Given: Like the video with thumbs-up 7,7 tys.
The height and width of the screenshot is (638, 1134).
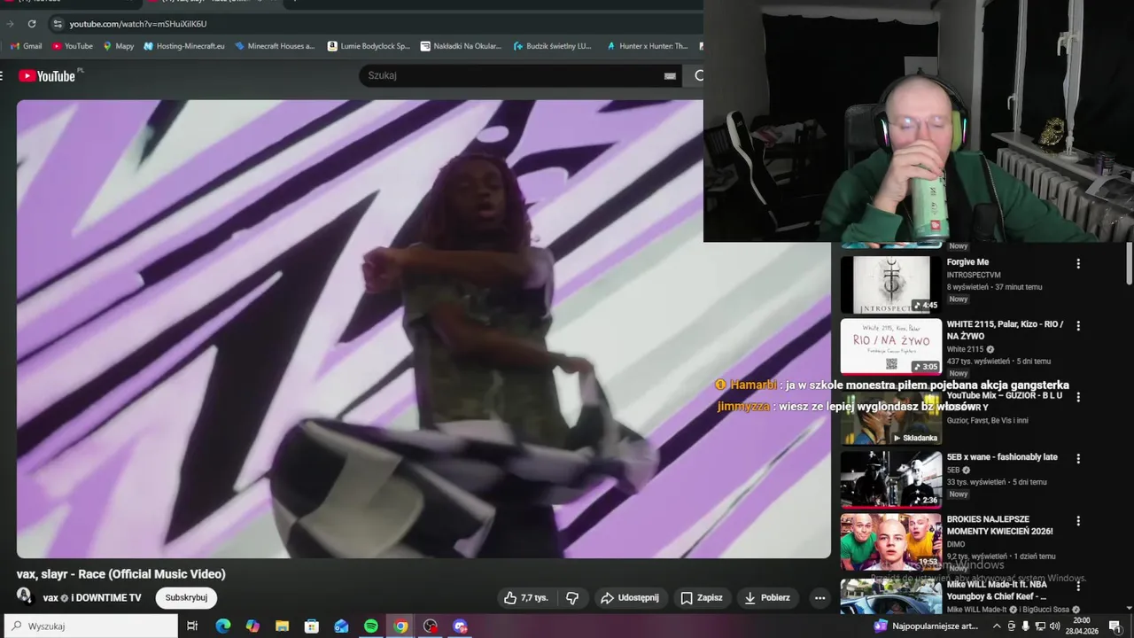Looking at the screenshot, I should 525,598.
